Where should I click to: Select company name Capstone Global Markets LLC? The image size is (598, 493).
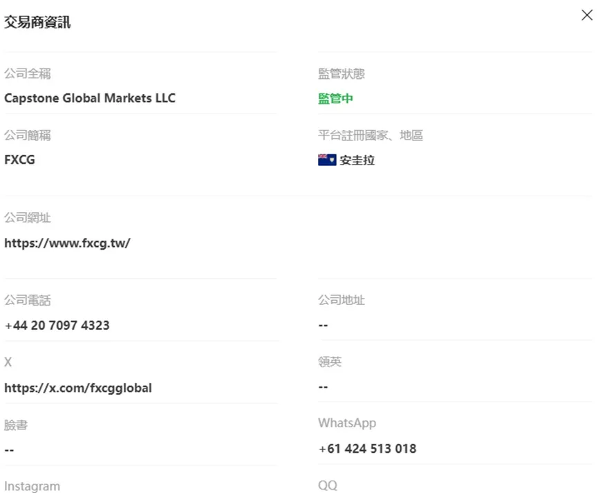click(x=90, y=98)
